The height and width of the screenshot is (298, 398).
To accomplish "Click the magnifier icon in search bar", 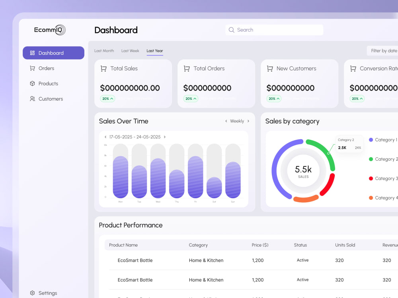I will pyautogui.click(x=231, y=30).
